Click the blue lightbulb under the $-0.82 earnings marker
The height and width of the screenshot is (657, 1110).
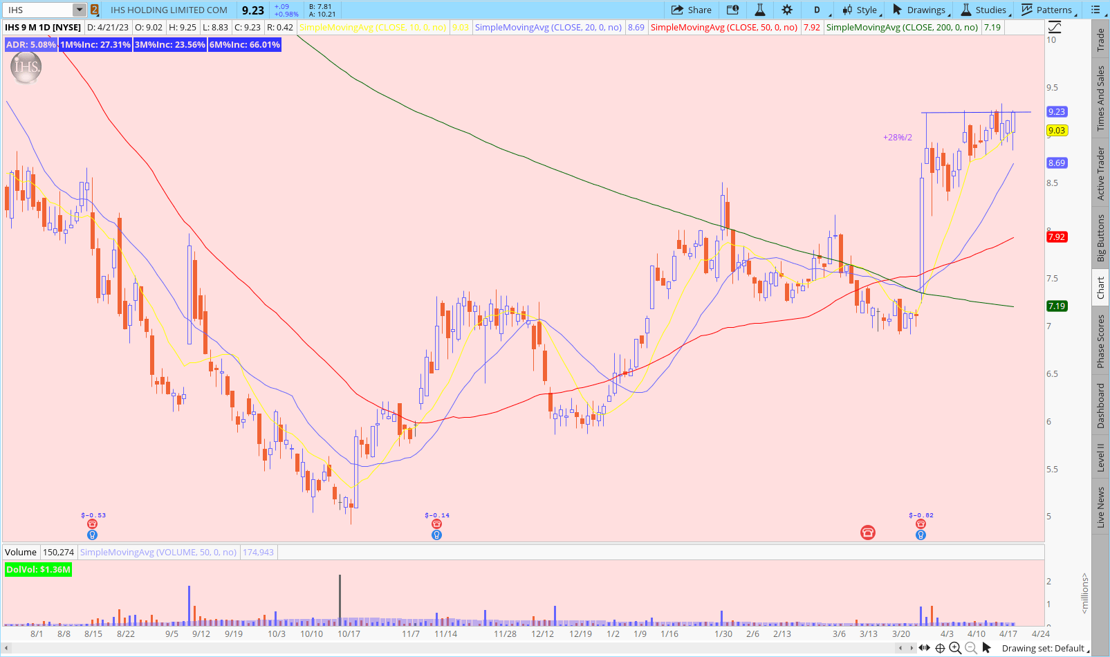[921, 535]
